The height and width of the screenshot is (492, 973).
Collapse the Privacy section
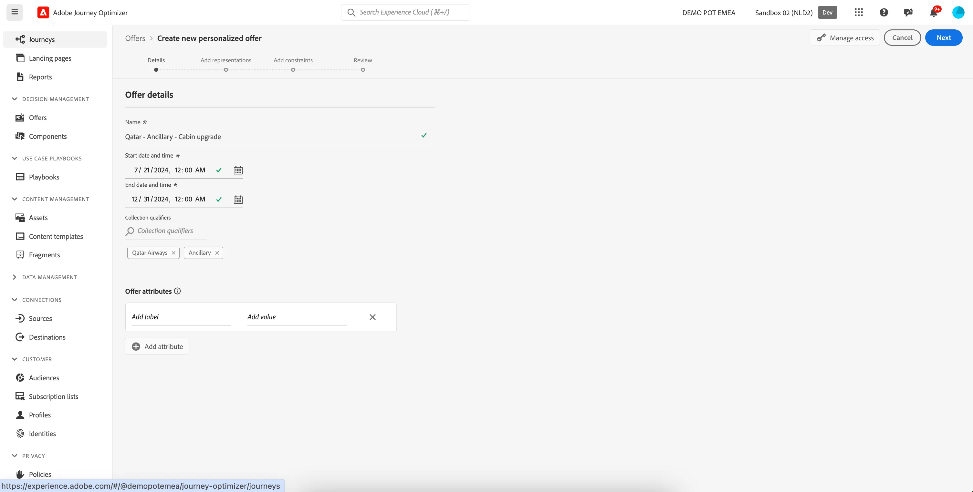(14, 456)
